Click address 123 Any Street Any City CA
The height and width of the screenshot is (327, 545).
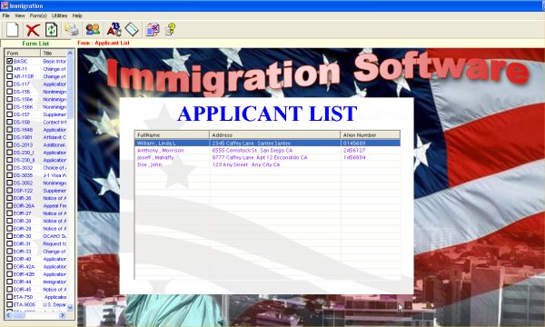point(246,164)
